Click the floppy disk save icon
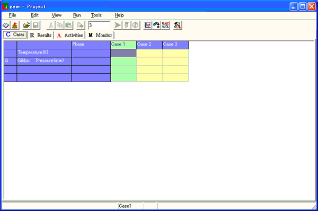The height and width of the screenshot is (211, 318). (x=36, y=25)
